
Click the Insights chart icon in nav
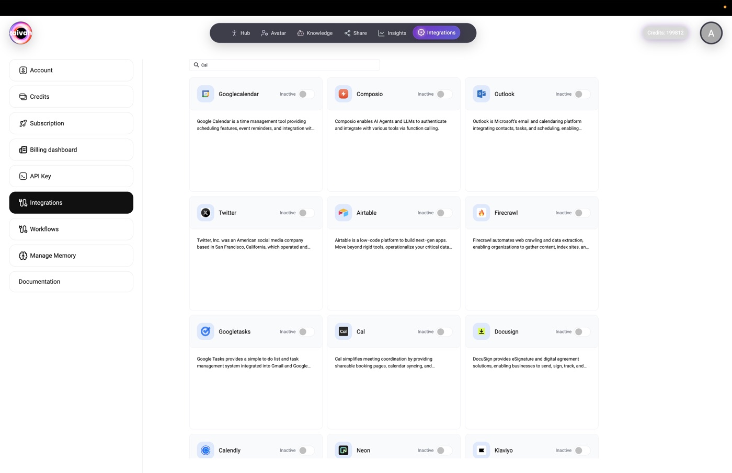(x=381, y=33)
